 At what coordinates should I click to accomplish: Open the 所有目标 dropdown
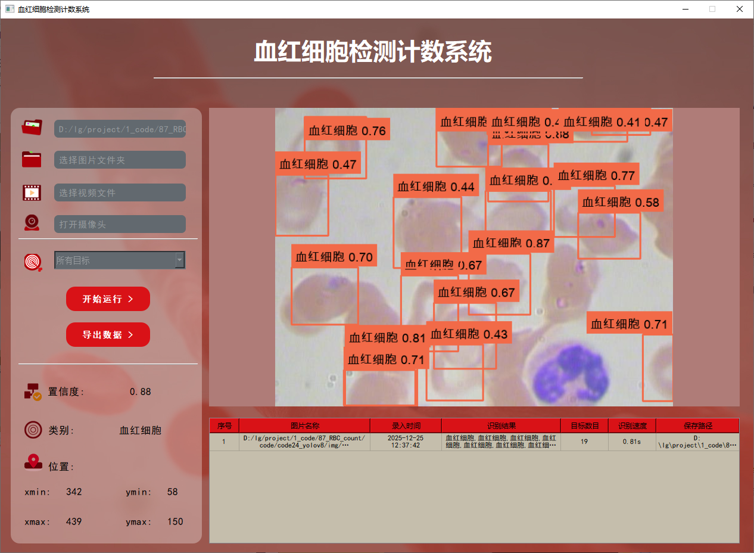(x=120, y=260)
